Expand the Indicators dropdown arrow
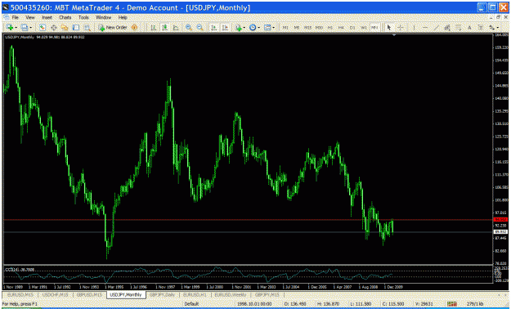Viewport: 511px width, 309px height. pos(244,28)
